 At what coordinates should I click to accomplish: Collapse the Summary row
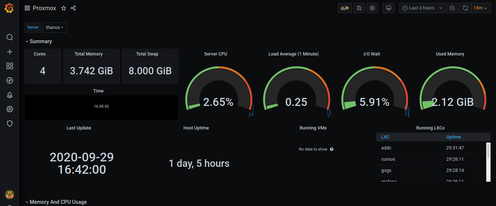[39, 41]
